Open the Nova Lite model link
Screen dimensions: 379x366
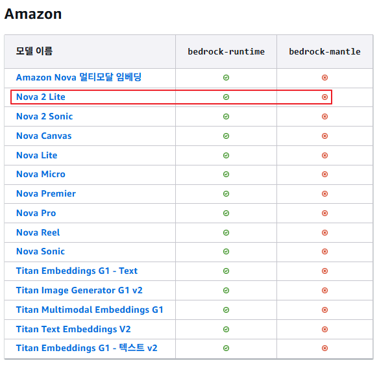[x=37, y=155]
